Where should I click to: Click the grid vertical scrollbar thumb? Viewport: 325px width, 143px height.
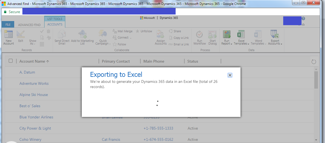coord(316,80)
